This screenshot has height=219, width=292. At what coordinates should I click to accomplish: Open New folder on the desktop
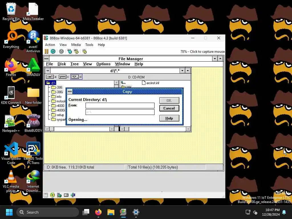pyautogui.click(x=33, y=95)
